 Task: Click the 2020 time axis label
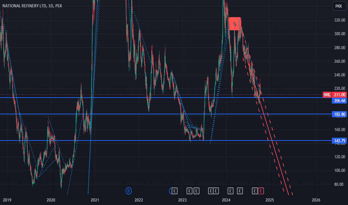pyautogui.click(x=51, y=200)
